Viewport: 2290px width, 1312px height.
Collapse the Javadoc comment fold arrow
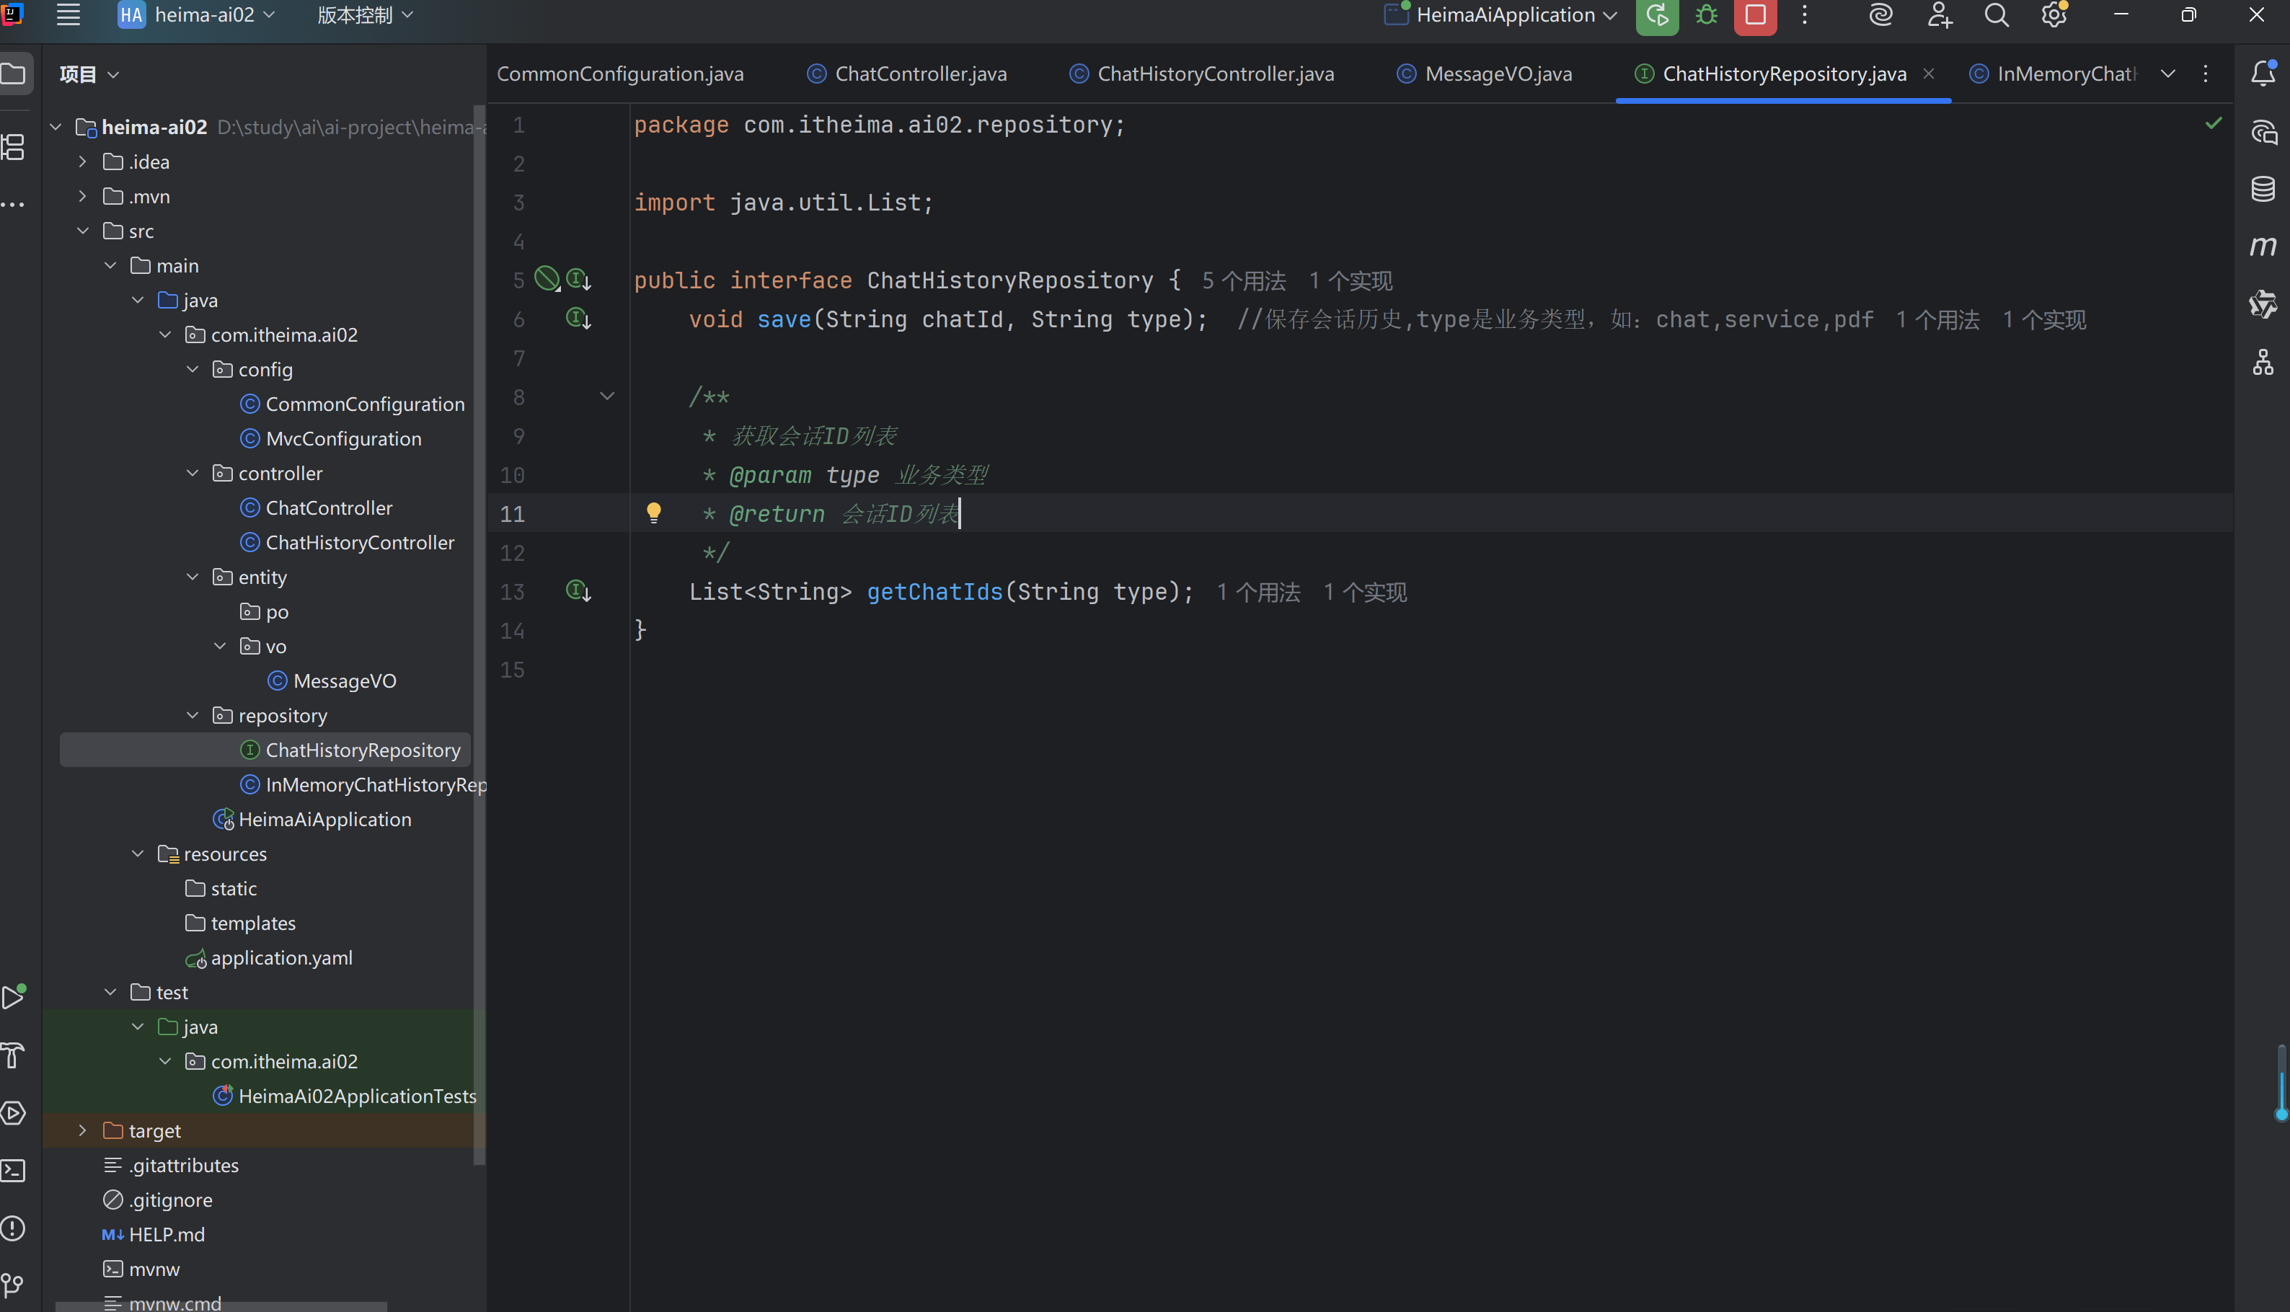click(x=607, y=396)
